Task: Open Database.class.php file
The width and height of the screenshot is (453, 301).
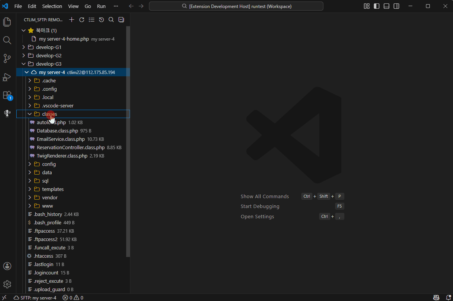Action: tap(73, 131)
